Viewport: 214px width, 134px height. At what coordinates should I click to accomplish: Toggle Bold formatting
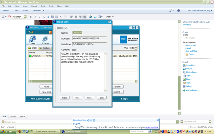pos(30,17)
